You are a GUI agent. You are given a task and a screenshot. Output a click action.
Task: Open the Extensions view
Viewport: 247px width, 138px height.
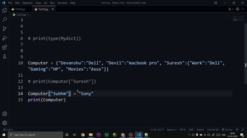(5, 47)
